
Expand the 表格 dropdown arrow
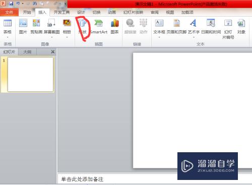(8, 37)
